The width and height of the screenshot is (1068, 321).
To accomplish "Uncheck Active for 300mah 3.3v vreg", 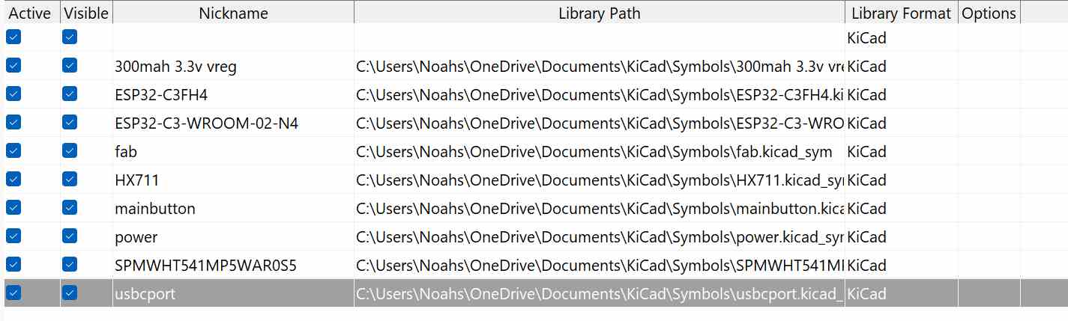I will pyautogui.click(x=13, y=66).
